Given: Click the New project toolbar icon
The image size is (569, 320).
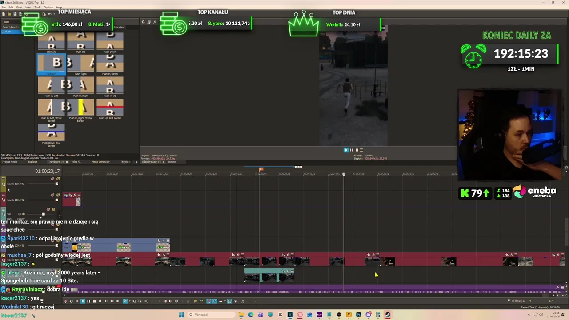Looking at the screenshot, I should (4, 14).
